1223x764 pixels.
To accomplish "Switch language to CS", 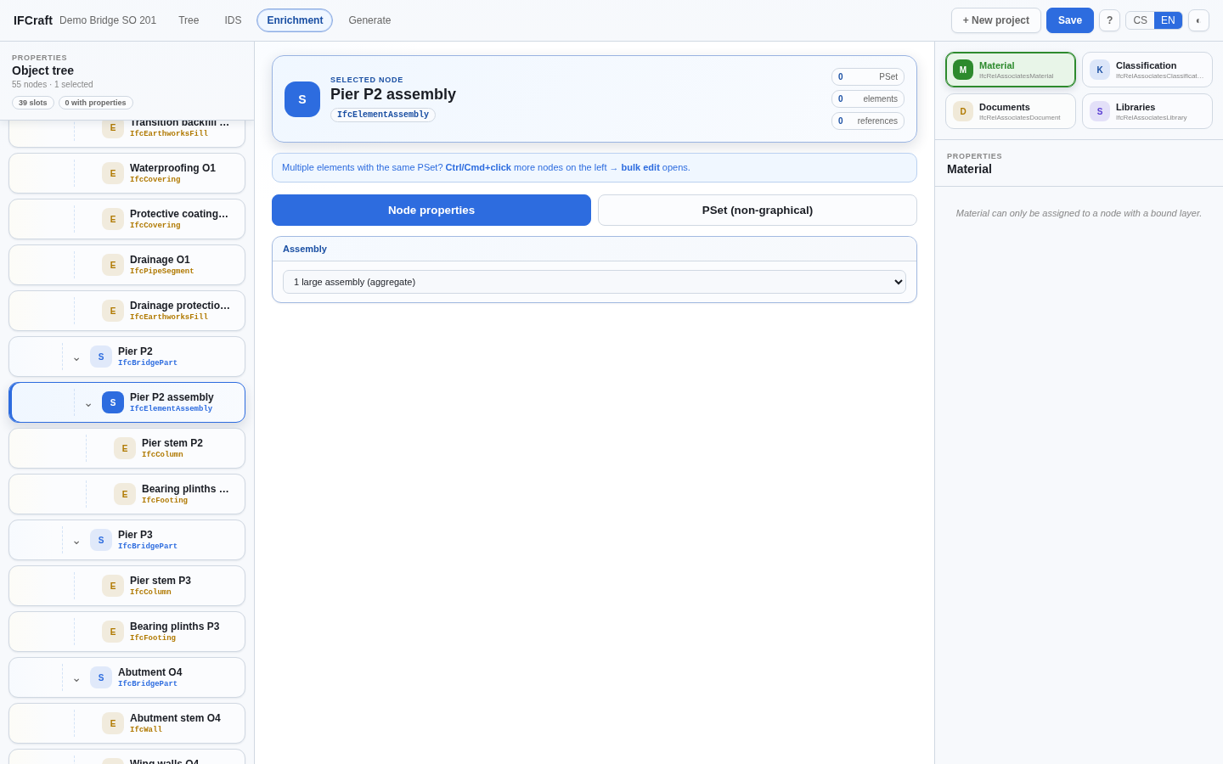I will 1140,20.
